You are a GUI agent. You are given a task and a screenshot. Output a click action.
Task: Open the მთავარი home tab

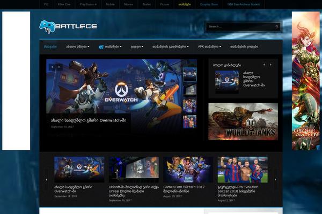50,47
